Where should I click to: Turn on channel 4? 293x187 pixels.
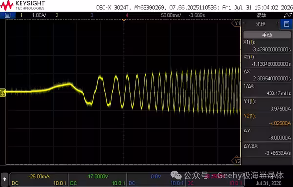(127, 15)
